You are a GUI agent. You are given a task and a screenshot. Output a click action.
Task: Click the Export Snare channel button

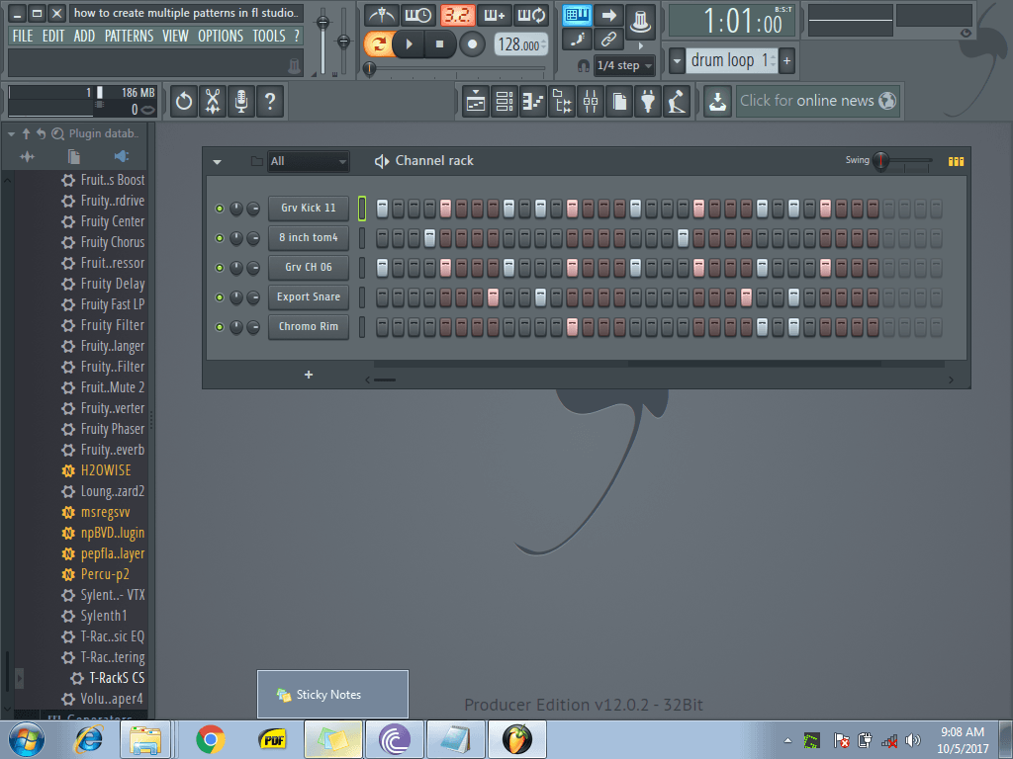pyautogui.click(x=308, y=297)
